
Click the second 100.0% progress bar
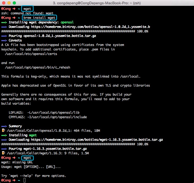point(75,144)
